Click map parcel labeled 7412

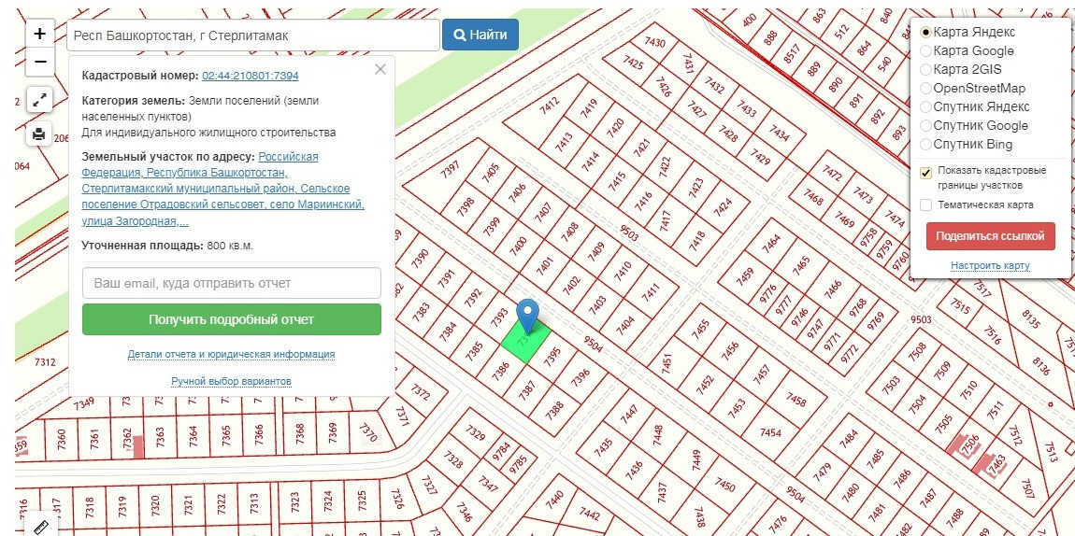point(549,106)
